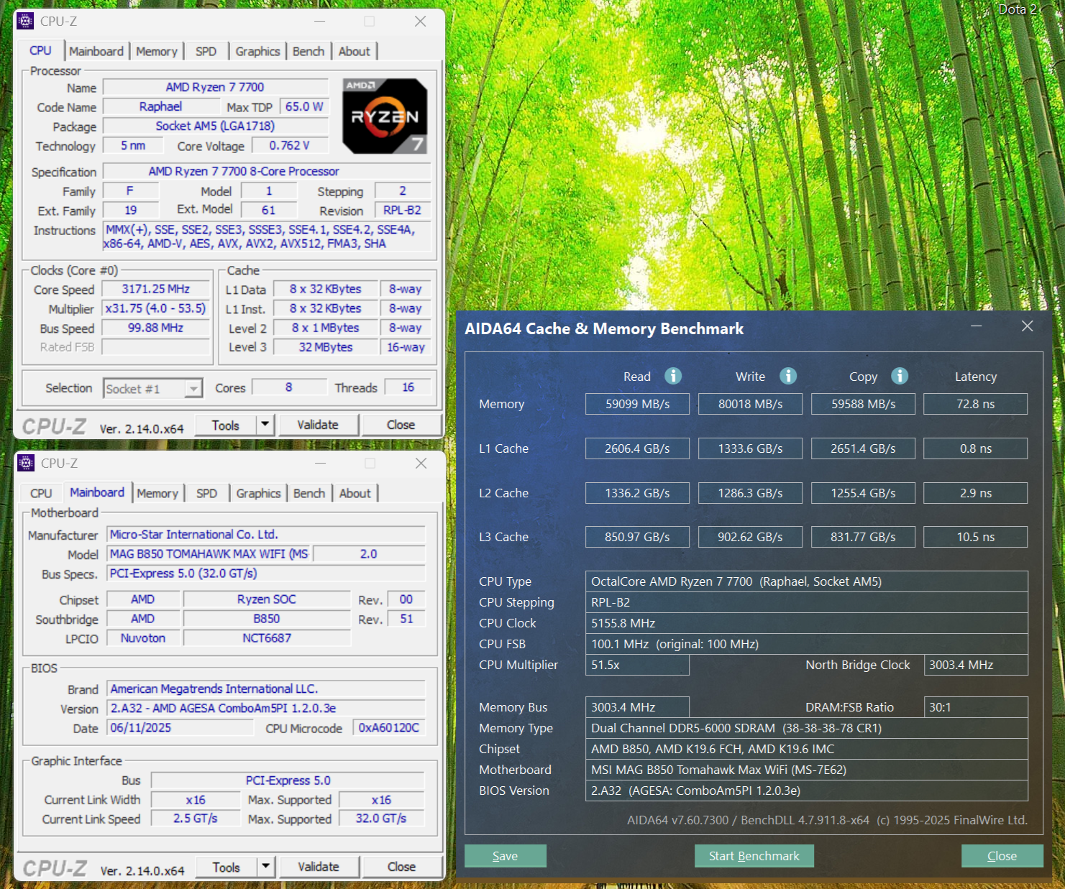Open Bench tab in bottom CPU-Z
The height and width of the screenshot is (889, 1065).
(309, 493)
